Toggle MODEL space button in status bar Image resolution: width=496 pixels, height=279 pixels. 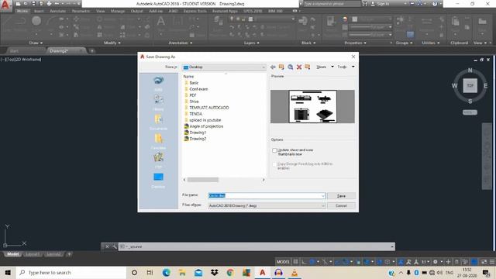[x=283, y=262]
